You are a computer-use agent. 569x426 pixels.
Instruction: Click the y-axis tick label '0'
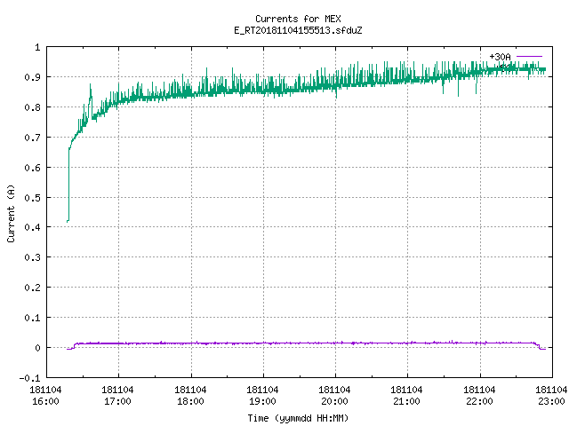coord(37,348)
